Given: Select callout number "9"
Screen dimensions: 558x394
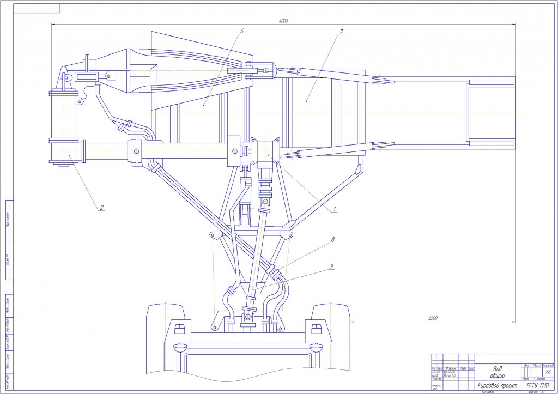Looking at the screenshot, I should tap(332, 266).
